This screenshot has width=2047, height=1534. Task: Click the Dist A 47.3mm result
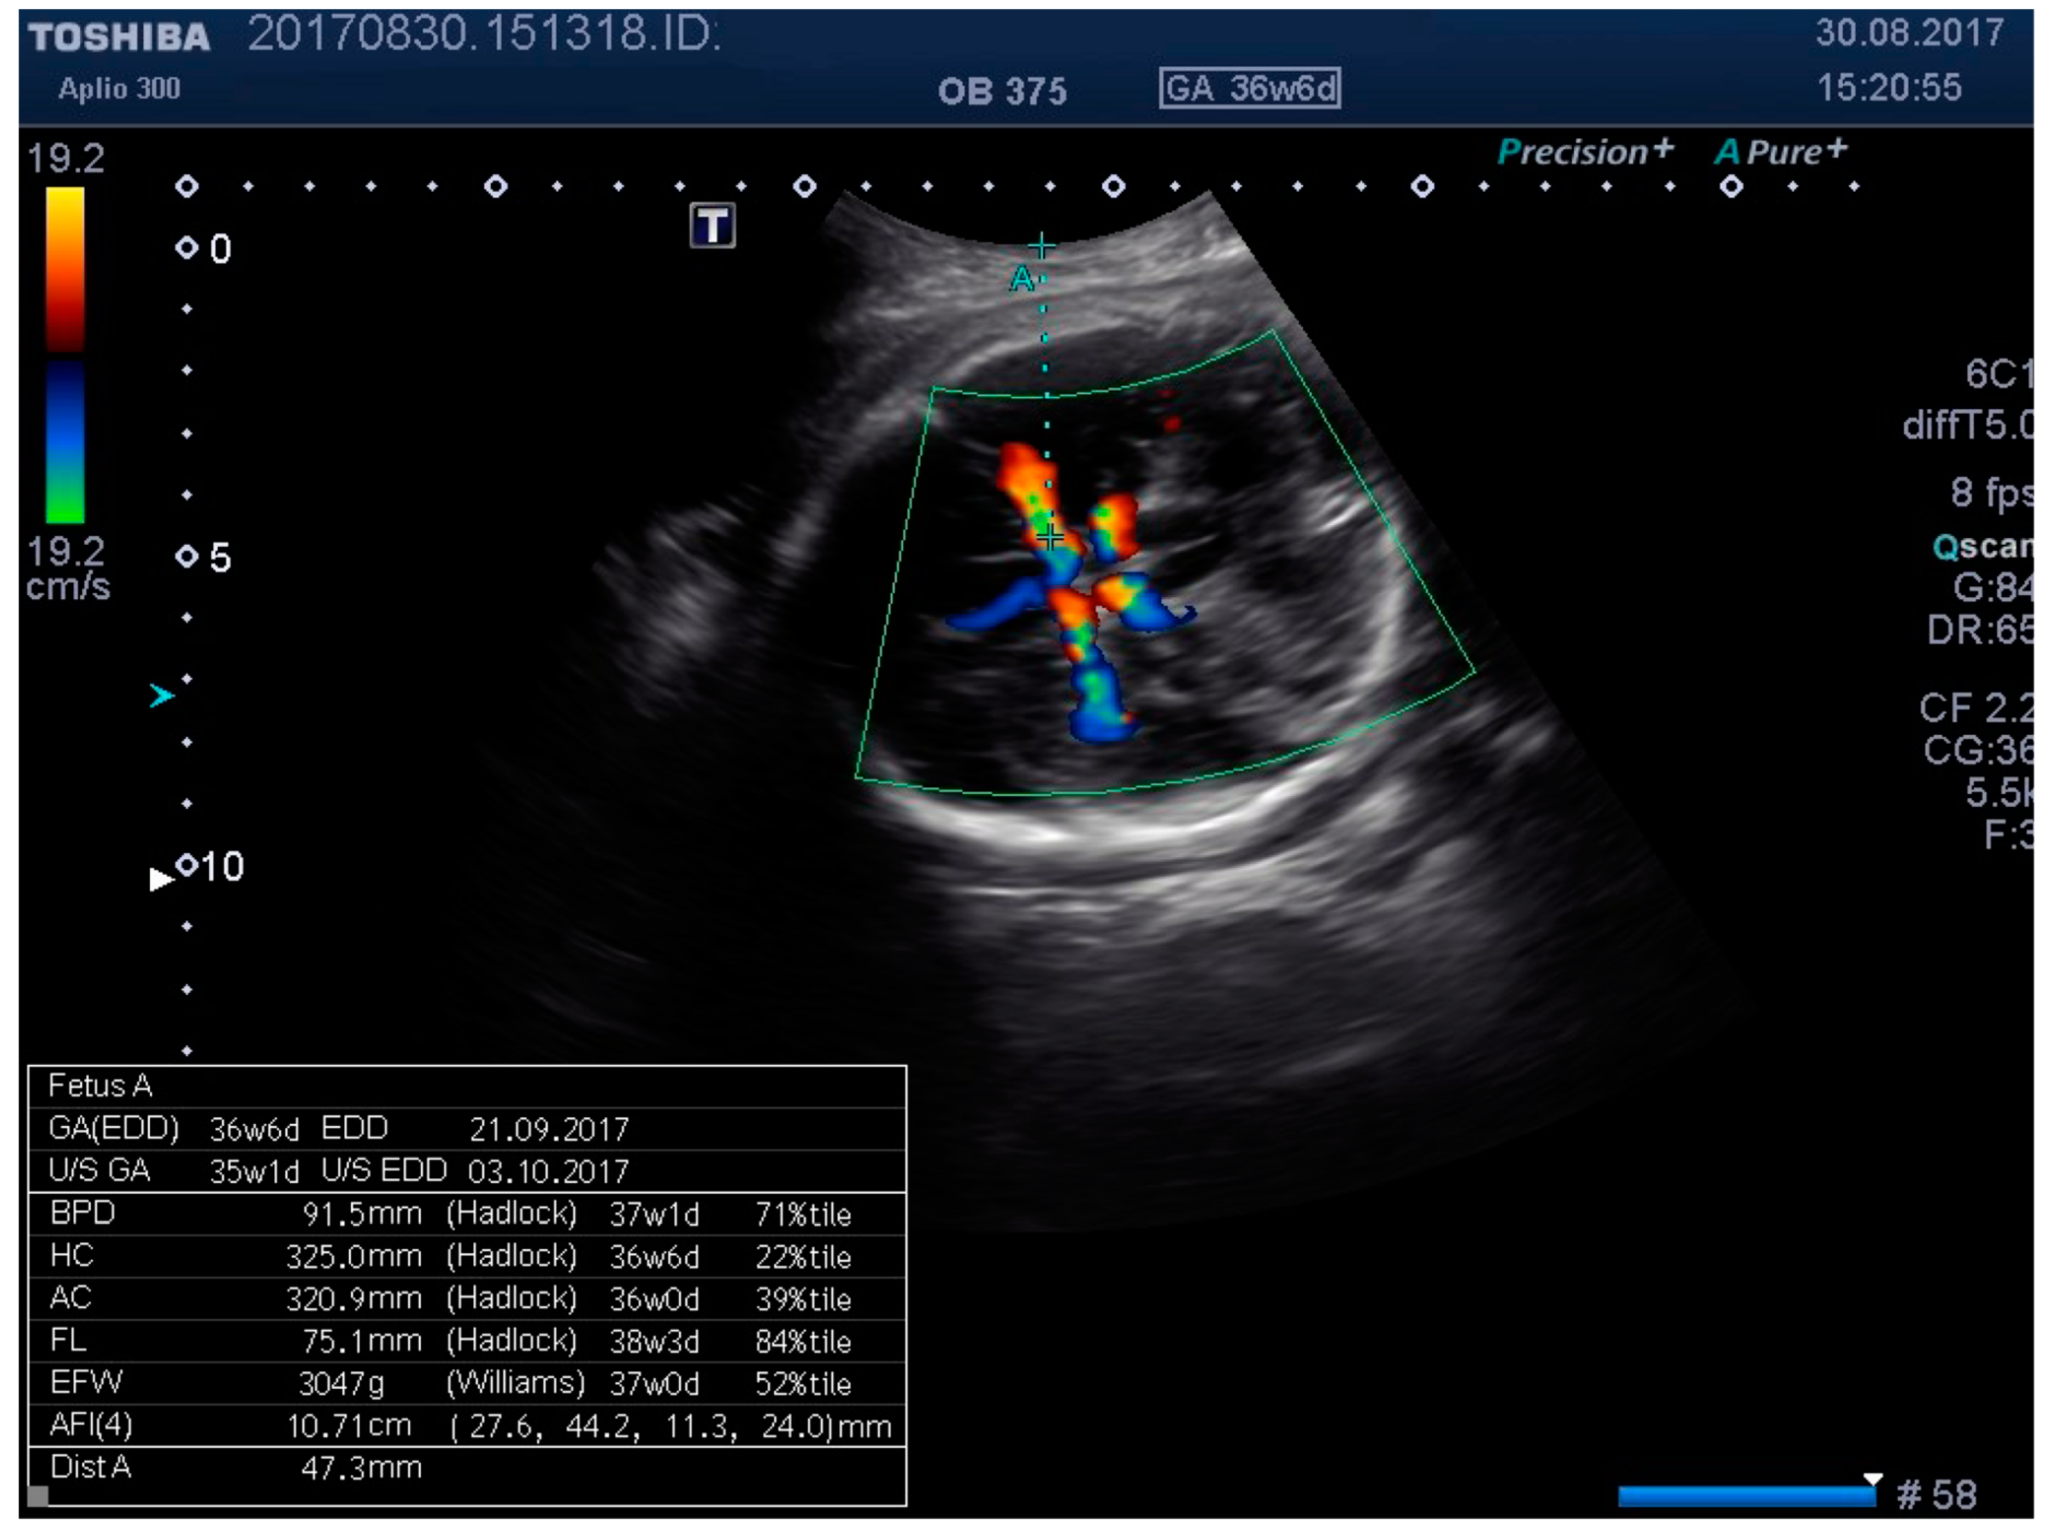pyautogui.click(x=361, y=1467)
